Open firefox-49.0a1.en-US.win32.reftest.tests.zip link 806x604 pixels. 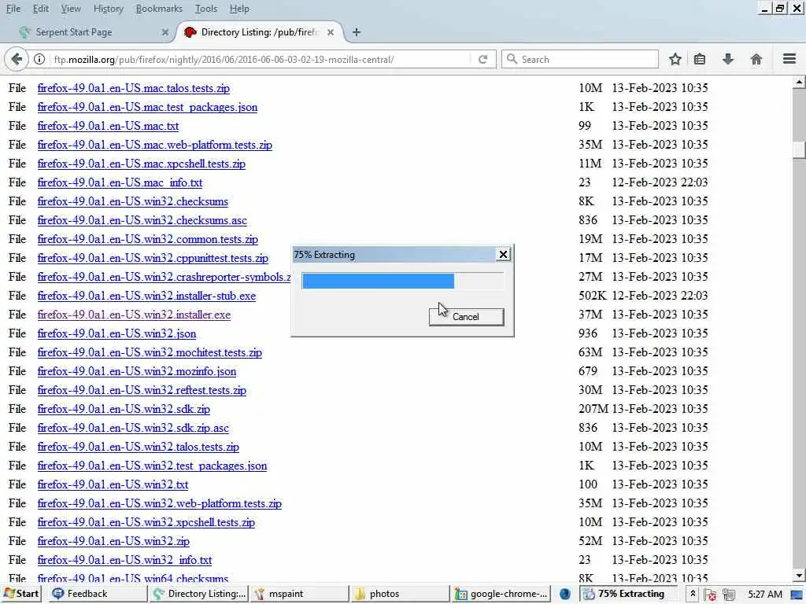(142, 390)
